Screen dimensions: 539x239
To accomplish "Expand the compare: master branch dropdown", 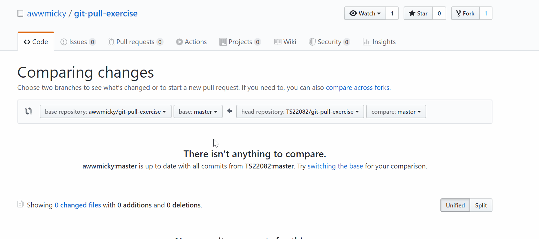I will point(396,111).
